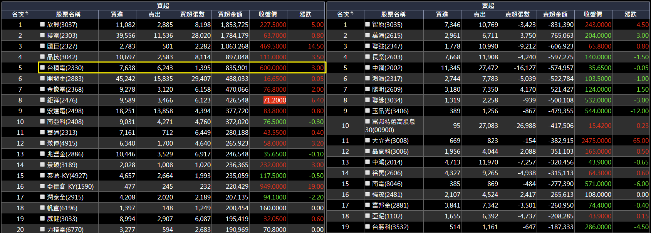Select checkbox beside 國巨(2327)

pyautogui.click(x=42, y=46)
